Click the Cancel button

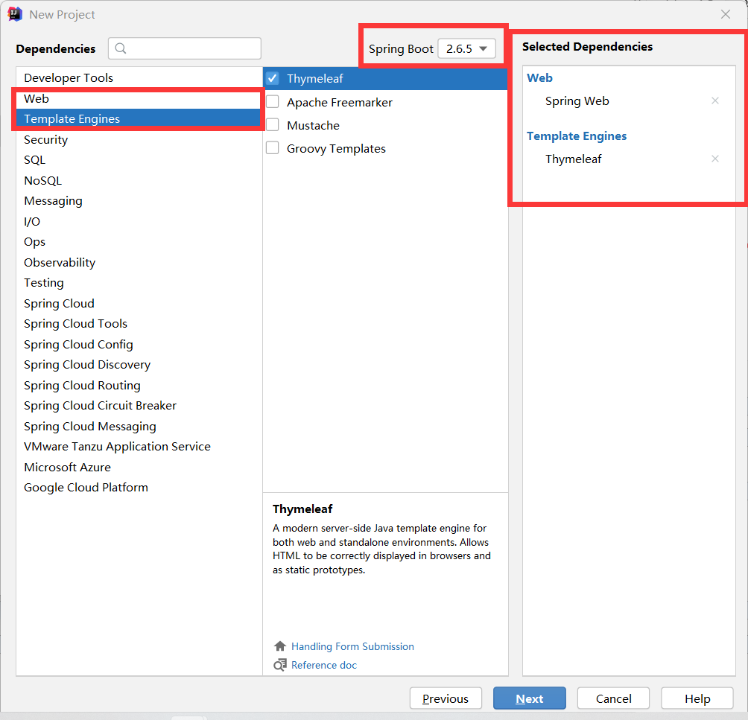coord(613,698)
